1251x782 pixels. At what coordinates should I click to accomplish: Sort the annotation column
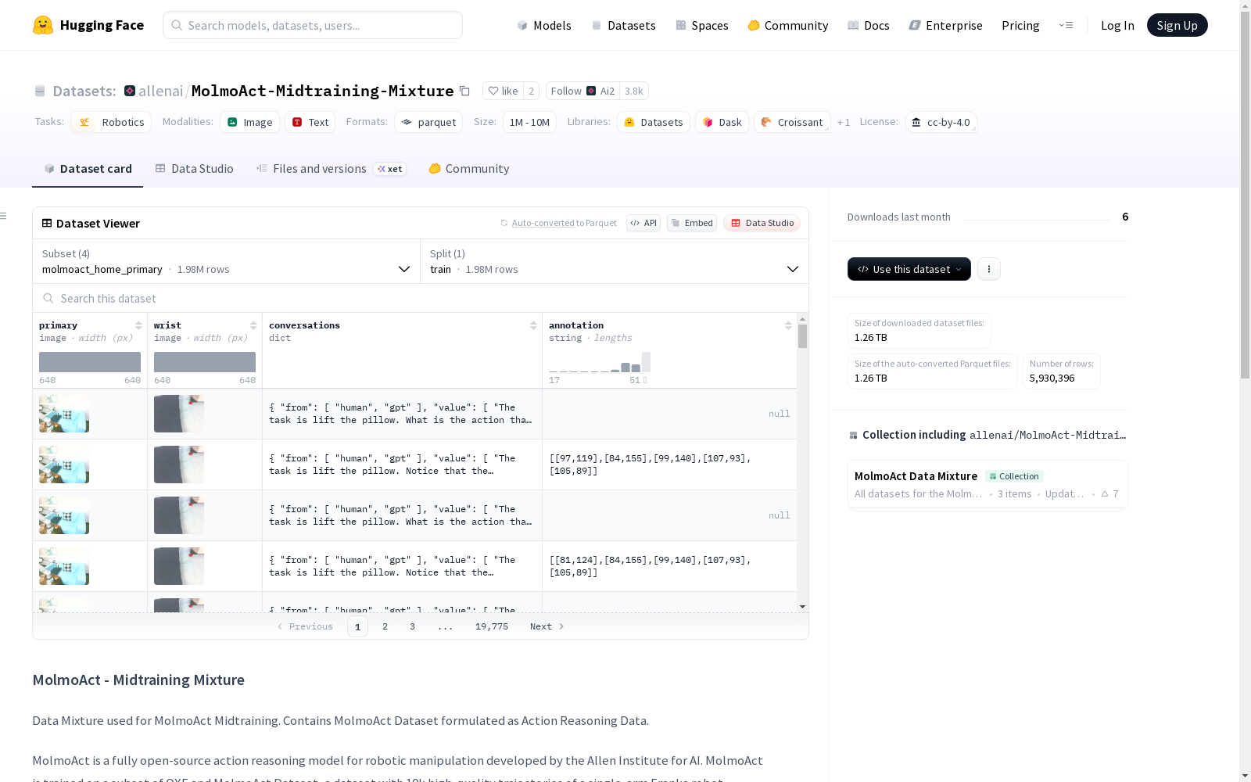788,325
